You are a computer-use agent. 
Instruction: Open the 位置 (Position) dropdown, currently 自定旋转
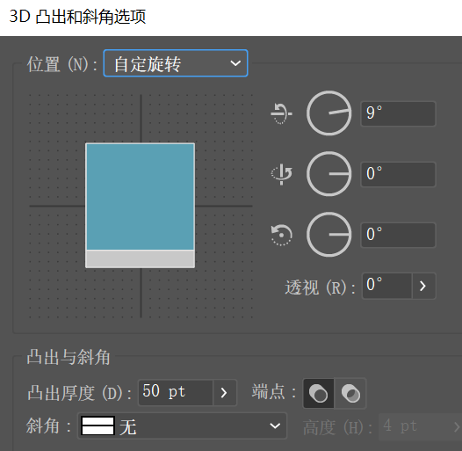[176, 63]
